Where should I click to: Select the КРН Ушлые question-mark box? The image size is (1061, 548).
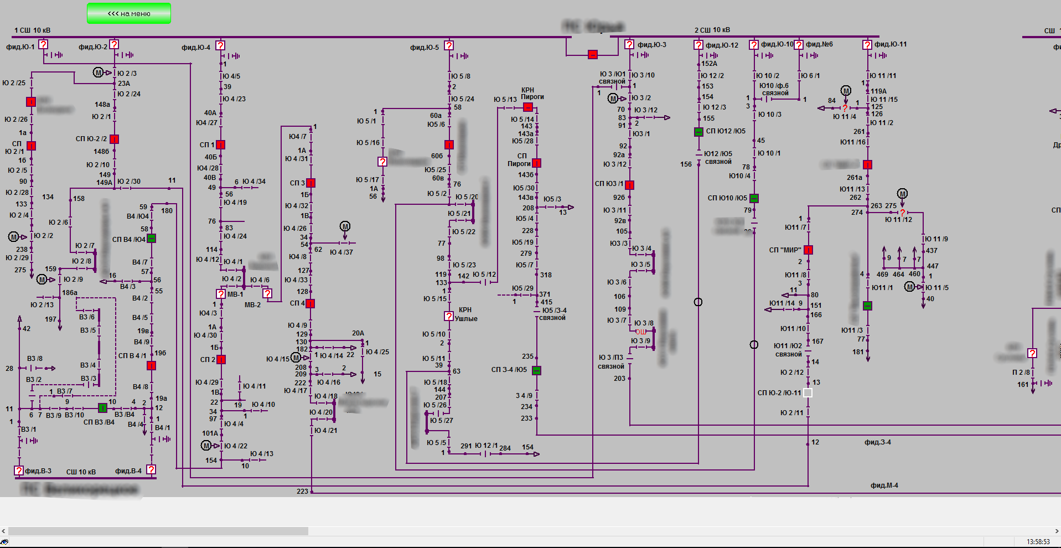[x=449, y=316]
